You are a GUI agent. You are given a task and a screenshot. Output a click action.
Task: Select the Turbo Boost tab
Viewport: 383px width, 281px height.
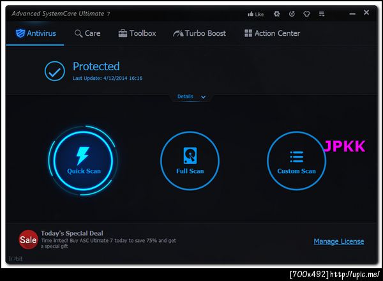point(199,33)
